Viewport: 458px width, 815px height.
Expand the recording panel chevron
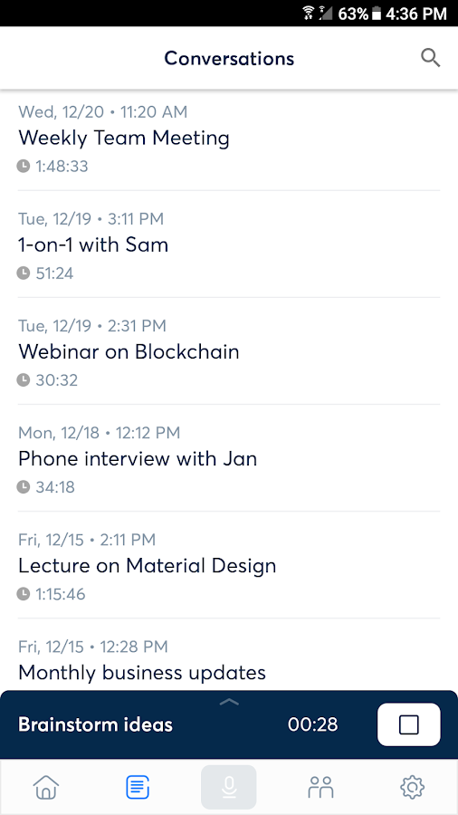(x=229, y=702)
